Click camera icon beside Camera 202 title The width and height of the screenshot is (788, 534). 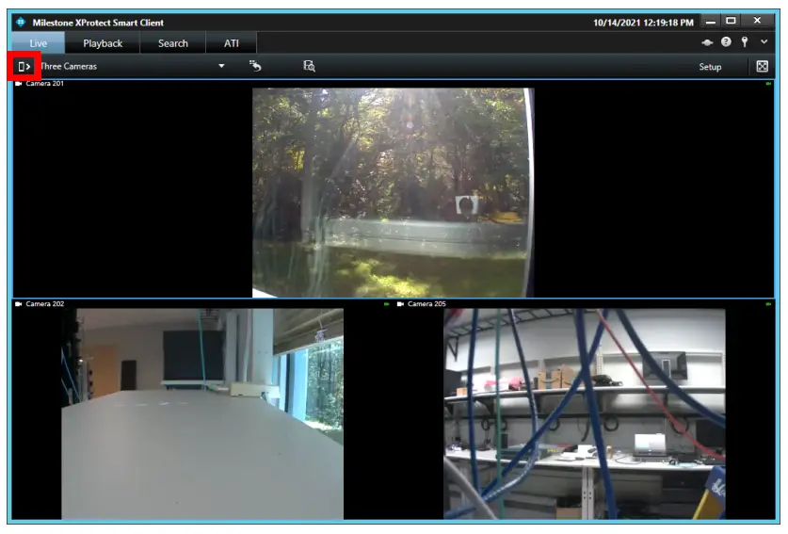click(19, 303)
